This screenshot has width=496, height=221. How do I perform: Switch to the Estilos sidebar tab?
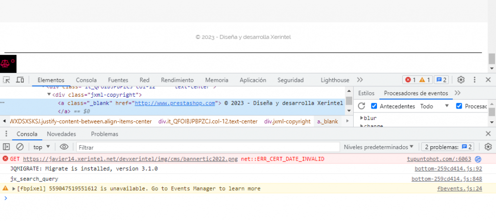(x=367, y=93)
